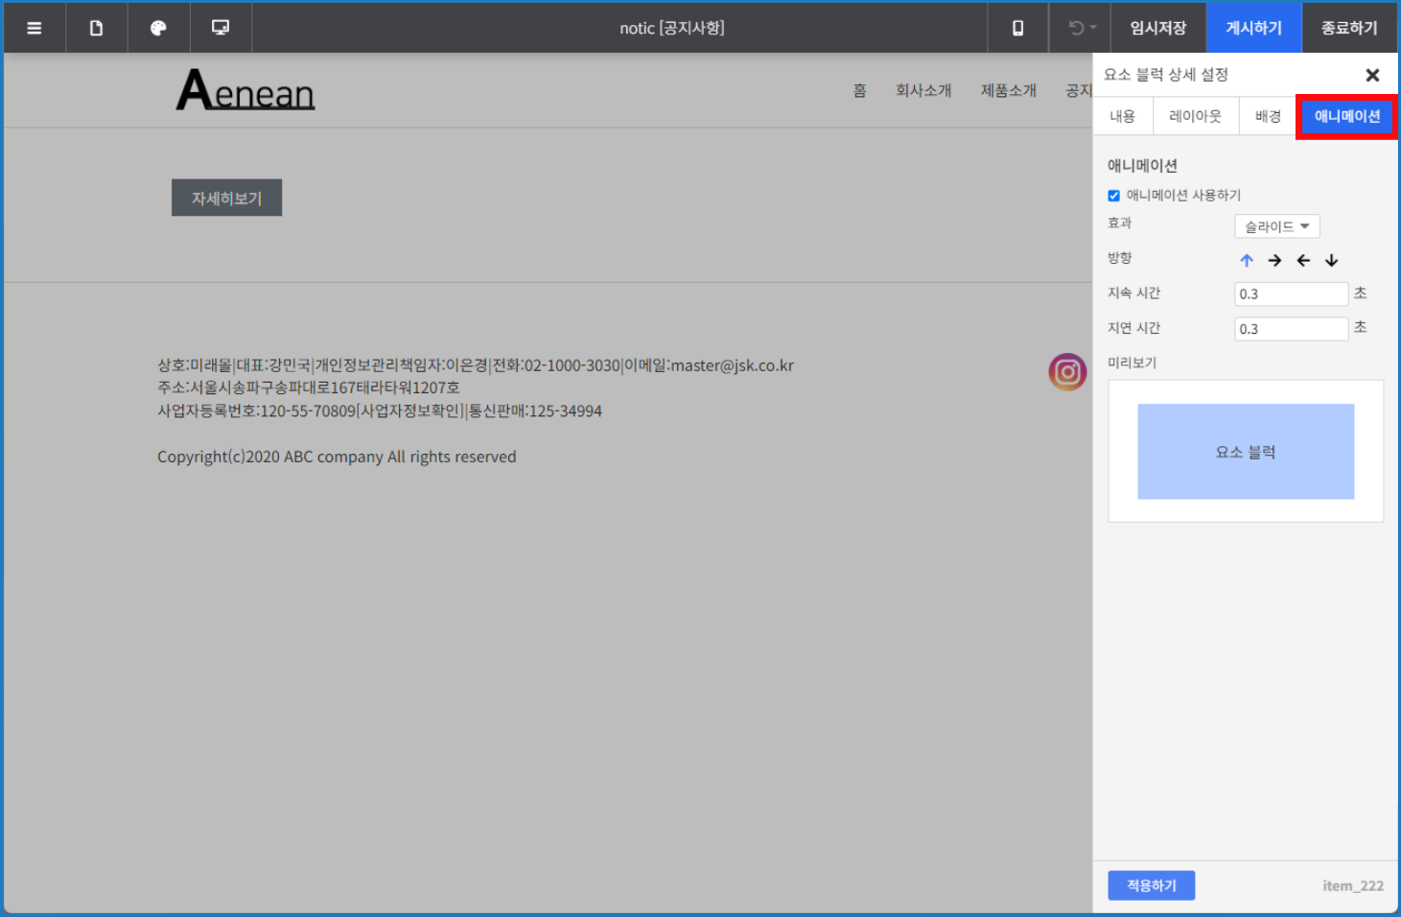Click the desktop monitor preview icon
The width and height of the screenshot is (1401, 917).
[x=221, y=28]
